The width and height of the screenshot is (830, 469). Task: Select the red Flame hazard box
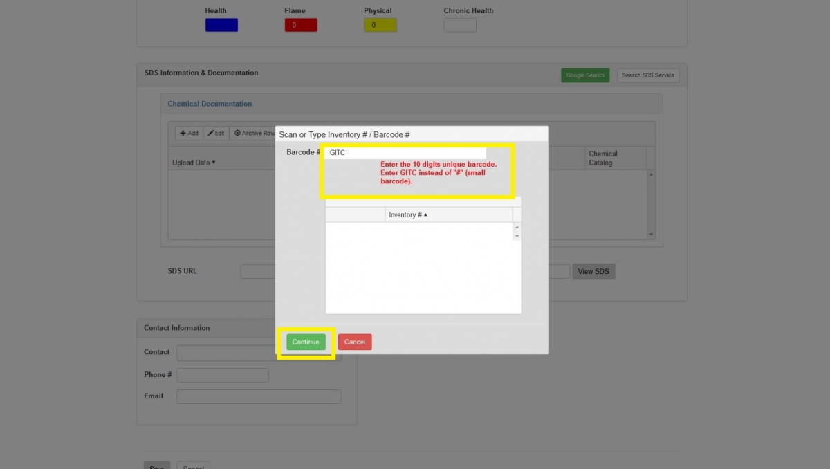tap(301, 25)
